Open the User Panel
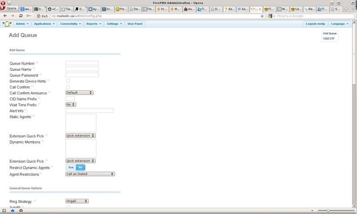The height and width of the screenshot is (214, 357). point(135,24)
